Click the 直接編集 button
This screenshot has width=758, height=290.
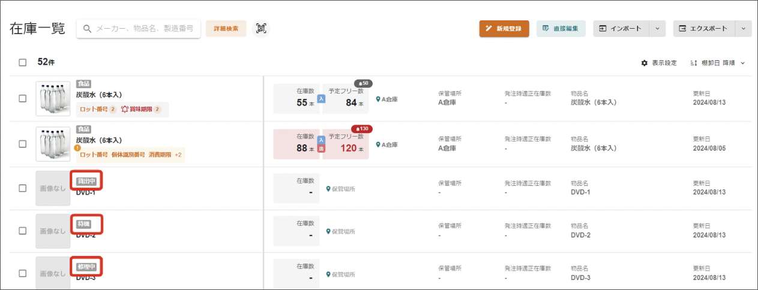[x=561, y=29]
